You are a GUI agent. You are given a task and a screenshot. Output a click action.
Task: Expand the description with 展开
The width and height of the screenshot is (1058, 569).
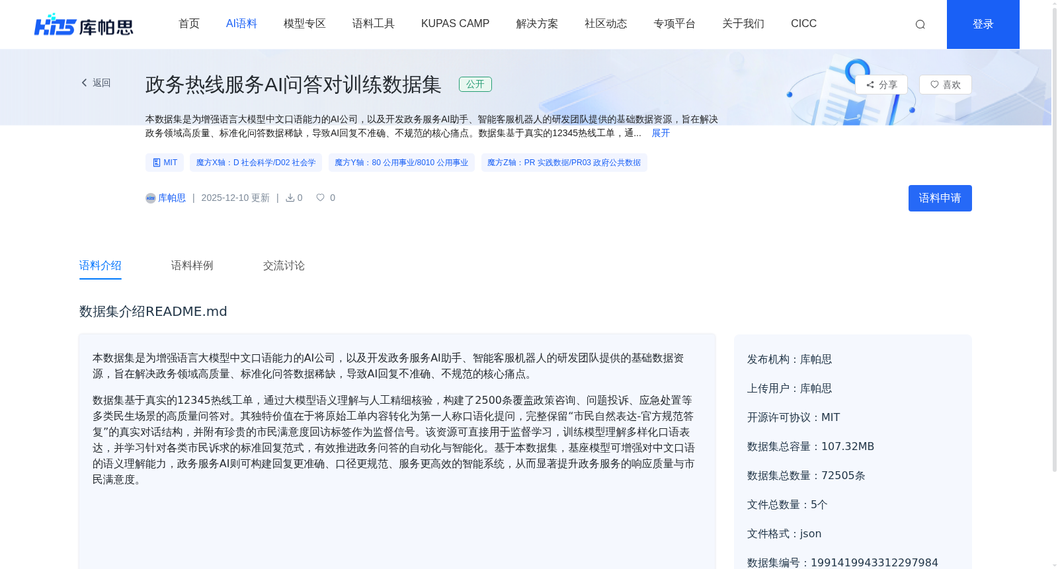click(x=661, y=133)
